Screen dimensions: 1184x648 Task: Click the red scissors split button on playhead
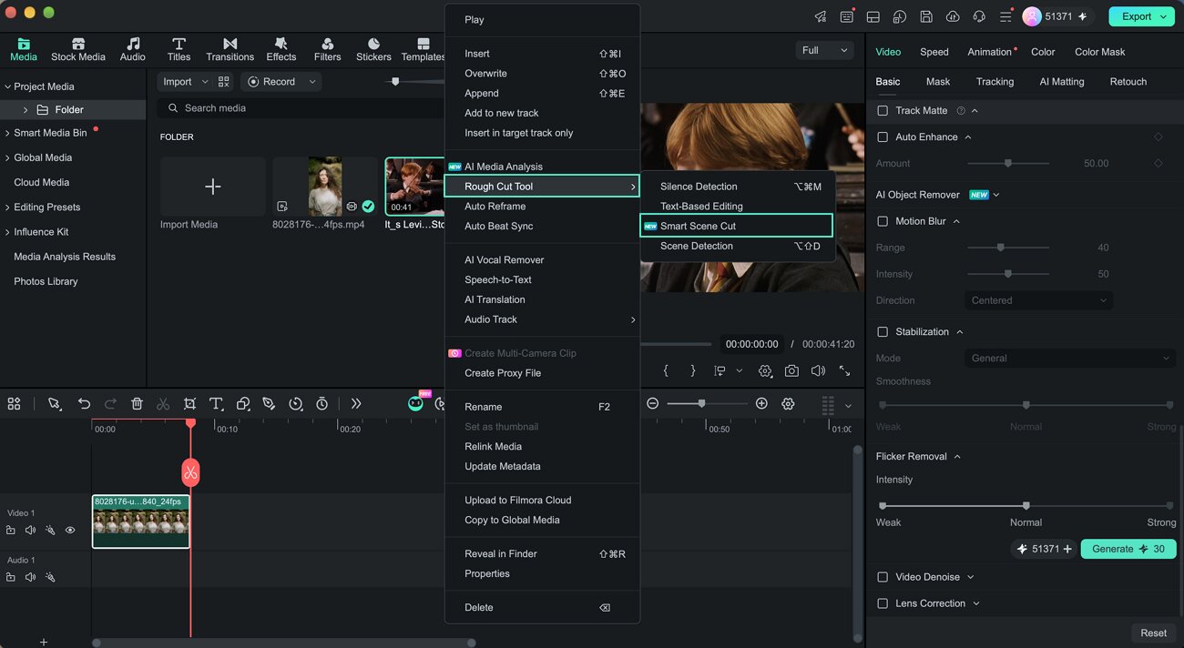[x=190, y=471]
